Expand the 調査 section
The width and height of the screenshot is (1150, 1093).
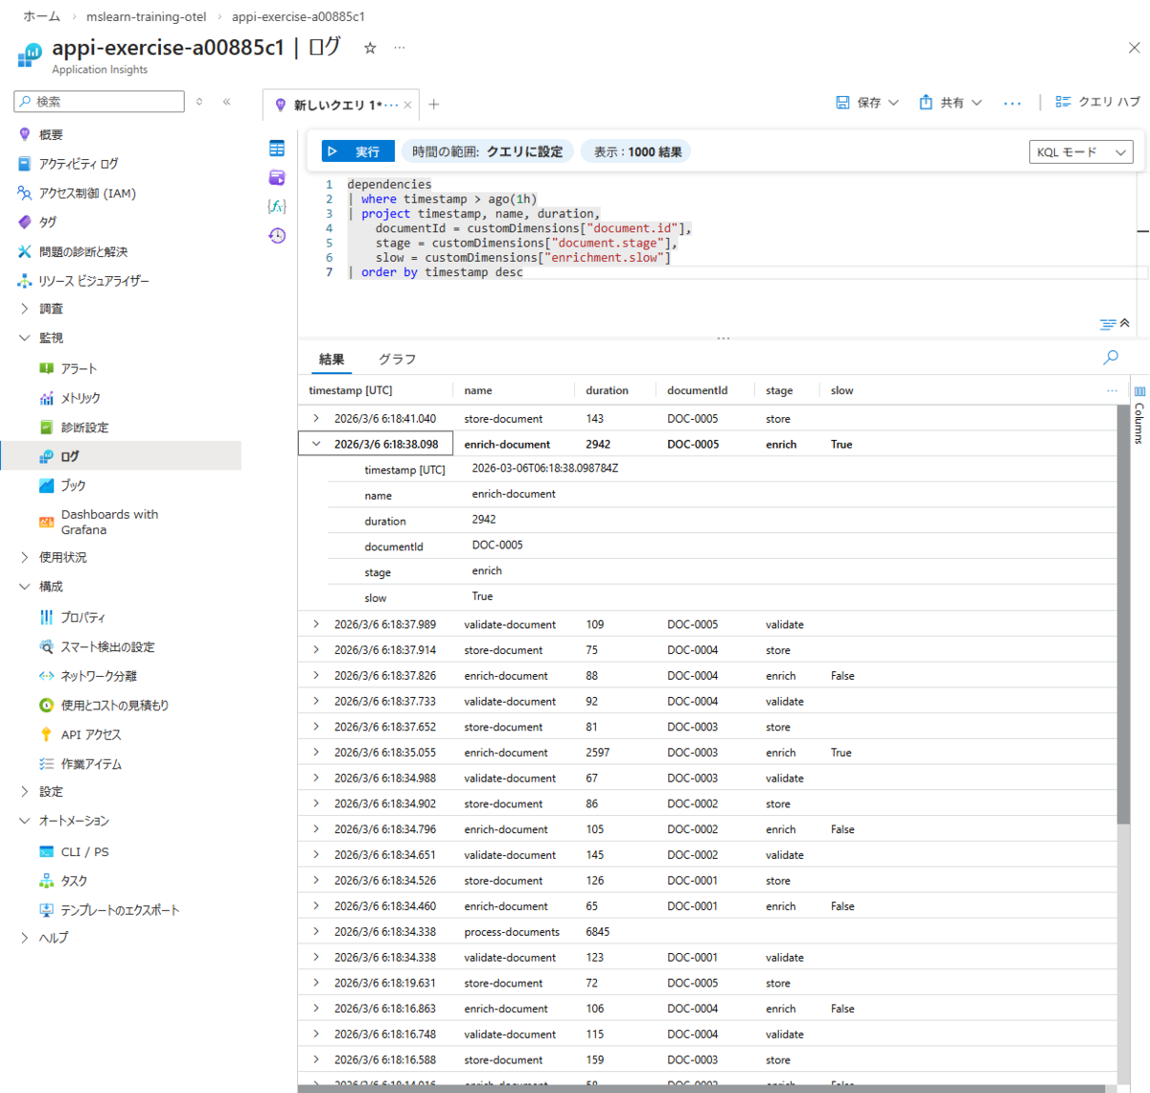click(x=25, y=309)
